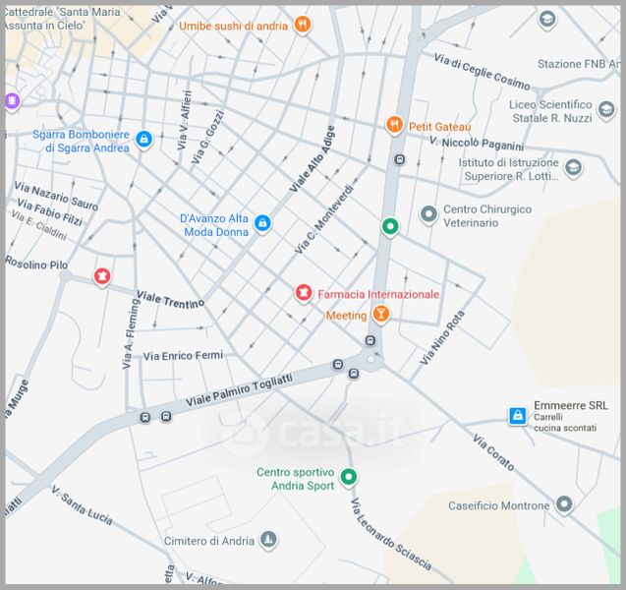Viewport: 626px width, 590px height.
Task: Click the Umibe sushi di andria restaurant icon
Action: [x=303, y=25]
